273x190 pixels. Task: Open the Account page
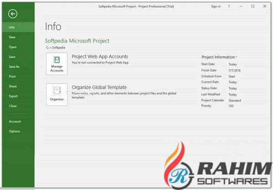pos(19,122)
